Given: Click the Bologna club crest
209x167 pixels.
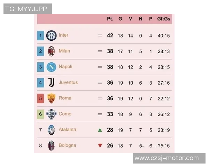Looking at the screenshot, I should coord(51,145).
